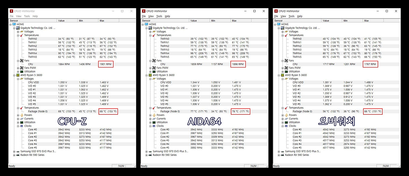The image size is (409, 176).
Task: Click the 1767 RPM max fan value
Action: (370, 64)
